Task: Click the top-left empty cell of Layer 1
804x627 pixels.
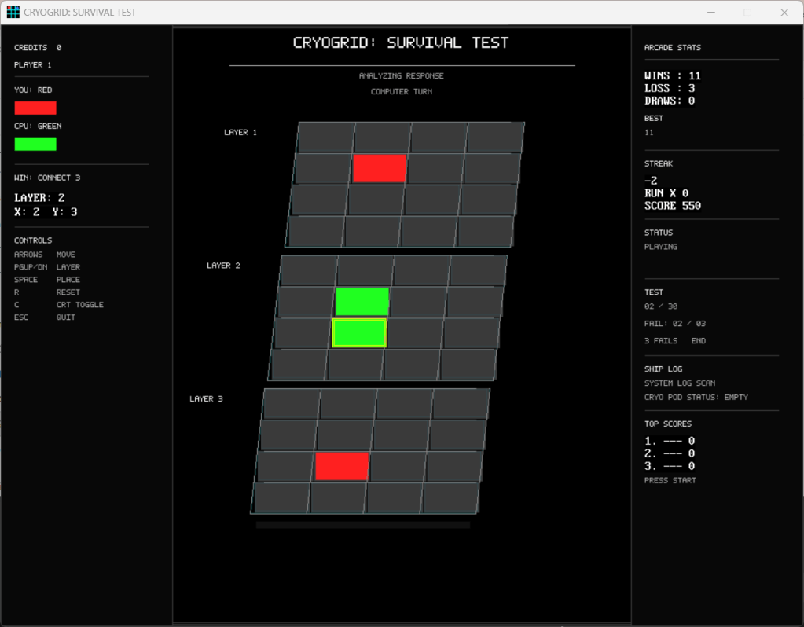Action: click(x=326, y=137)
